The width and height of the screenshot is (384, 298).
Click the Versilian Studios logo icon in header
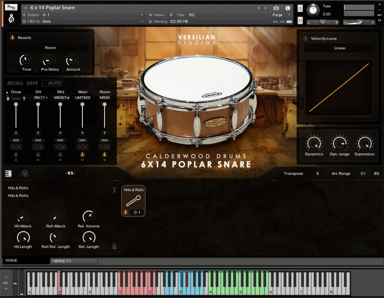pyautogui.click(x=11, y=19)
